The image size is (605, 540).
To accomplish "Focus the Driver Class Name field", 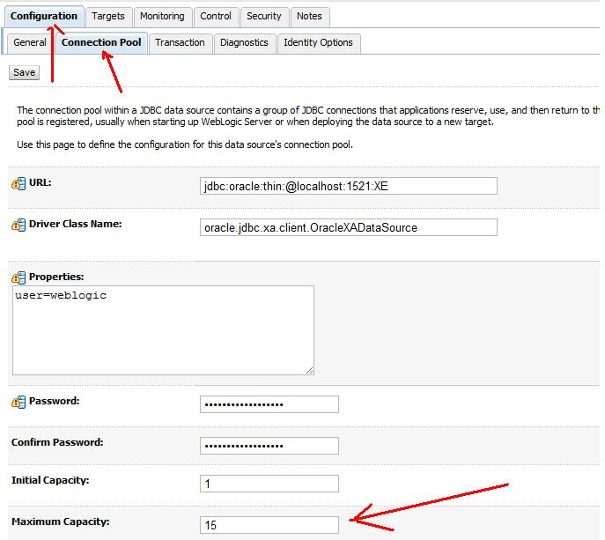I will coord(349,227).
